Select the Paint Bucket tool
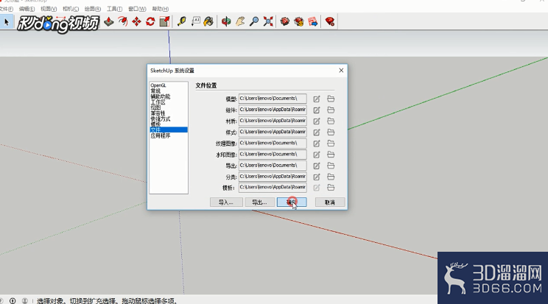 208,21
